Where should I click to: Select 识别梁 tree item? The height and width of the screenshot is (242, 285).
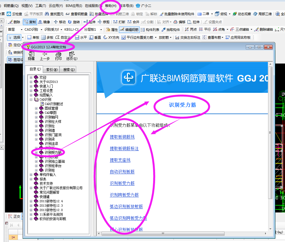coord(50,139)
